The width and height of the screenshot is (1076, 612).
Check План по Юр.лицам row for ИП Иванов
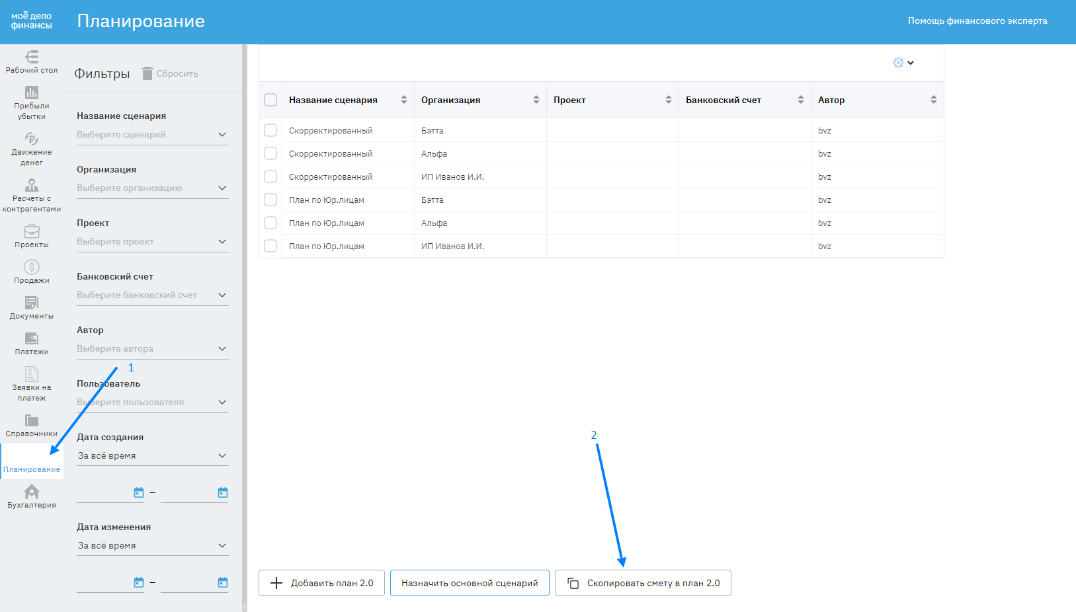click(270, 246)
